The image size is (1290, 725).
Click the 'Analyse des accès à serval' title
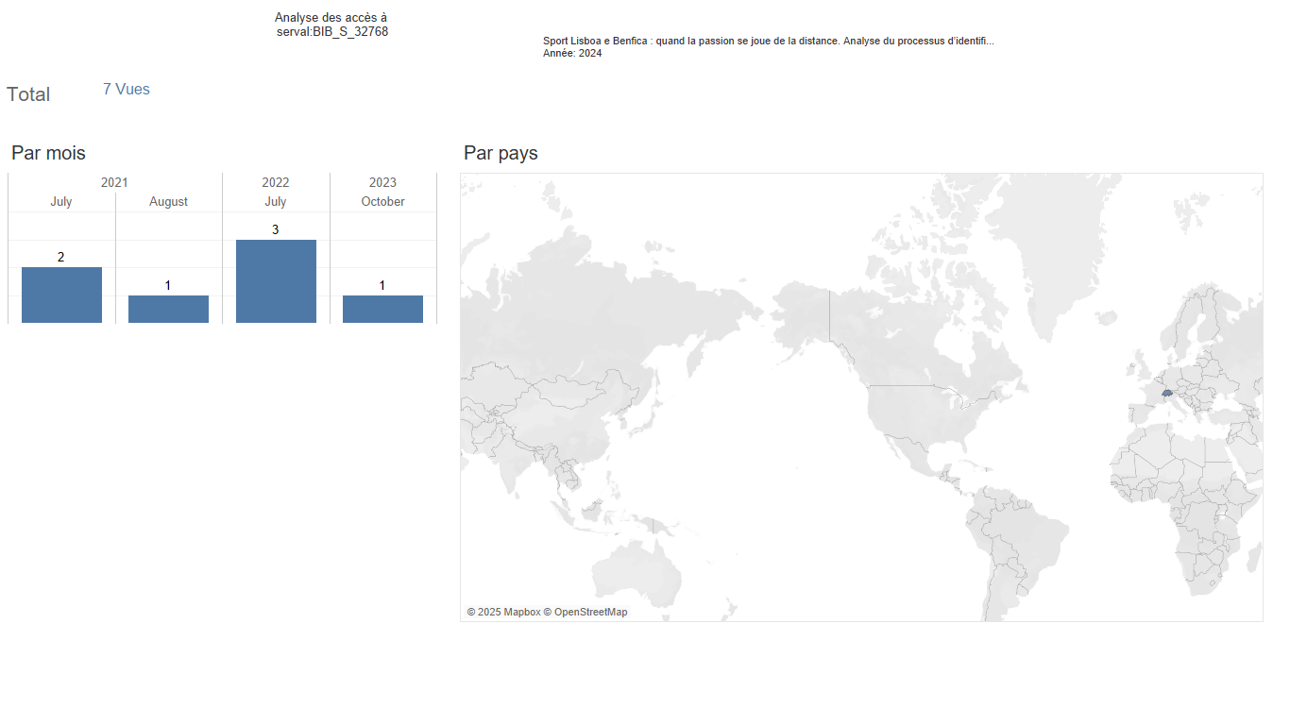(x=331, y=25)
